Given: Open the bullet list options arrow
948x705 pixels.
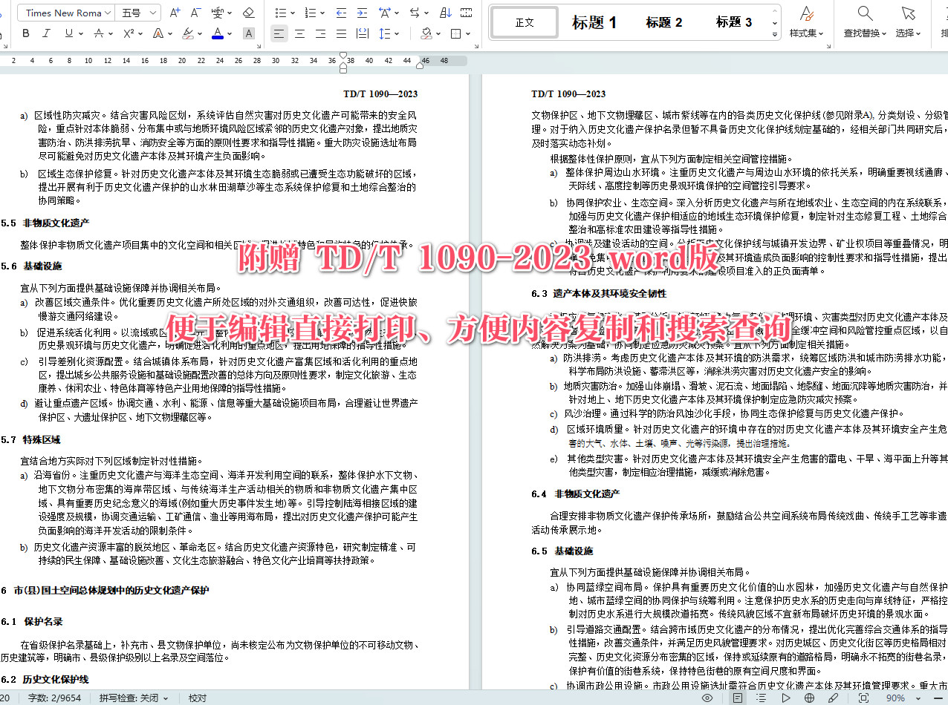Looking at the screenshot, I should pos(293,13).
